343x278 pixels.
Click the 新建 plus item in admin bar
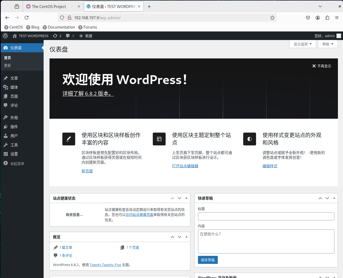pos(86,36)
